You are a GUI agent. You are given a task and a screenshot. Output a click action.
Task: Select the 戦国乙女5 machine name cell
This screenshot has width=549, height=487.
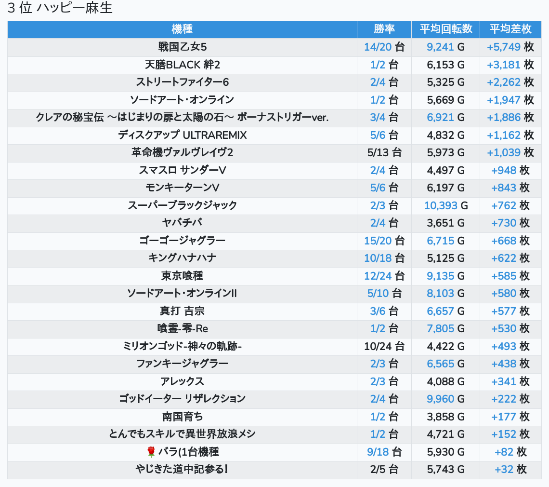(182, 47)
